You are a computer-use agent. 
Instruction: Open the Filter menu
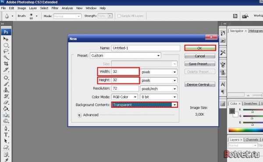click(55, 8)
